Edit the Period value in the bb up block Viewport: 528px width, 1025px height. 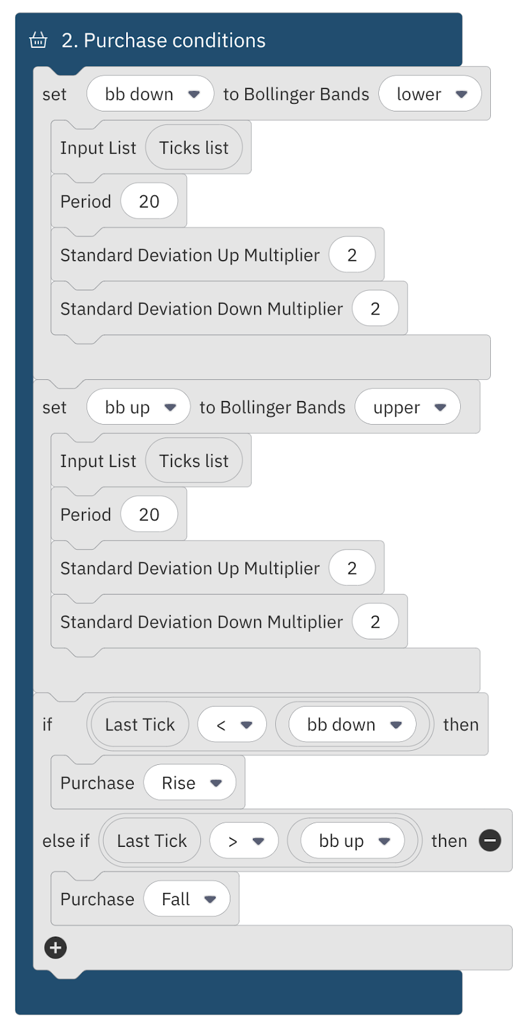[x=150, y=514]
